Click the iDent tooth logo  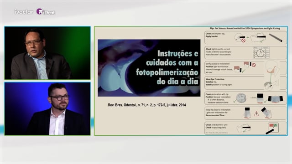coord(46,12)
